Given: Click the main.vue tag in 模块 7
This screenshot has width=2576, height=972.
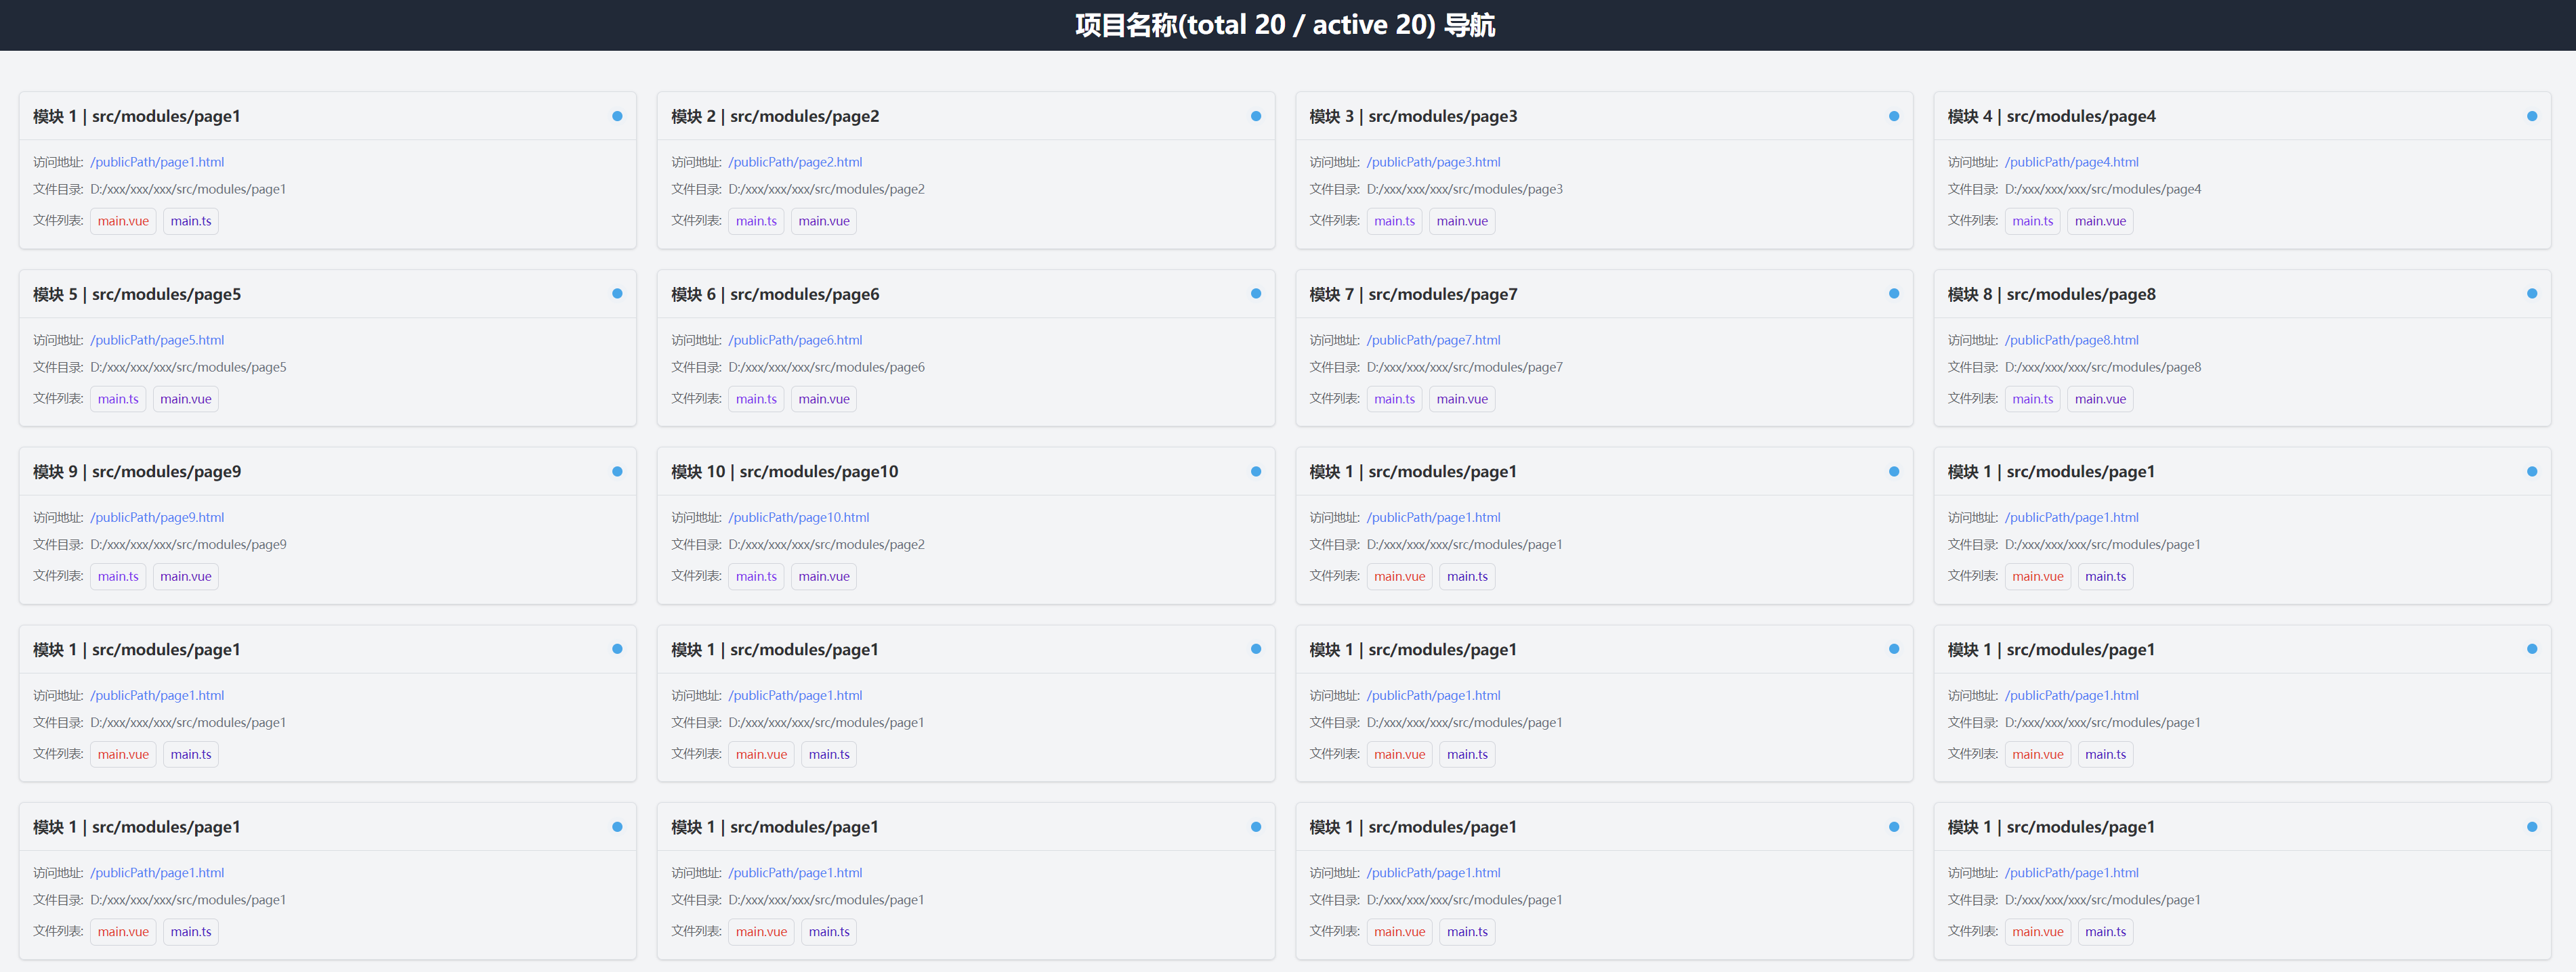Looking at the screenshot, I should coord(1461,399).
